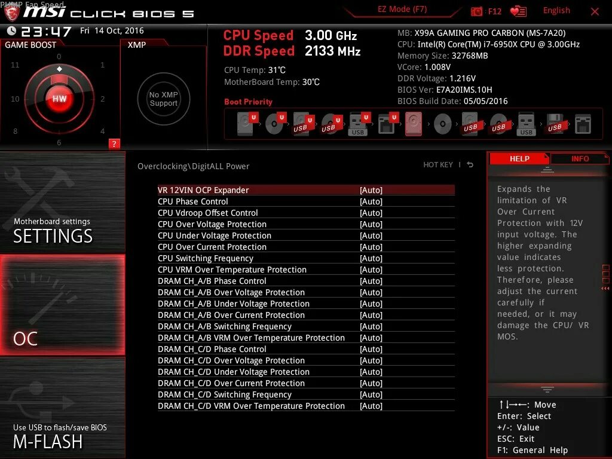Select the UEFI hard disk boot device icon
This screenshot has height=459, width=612.
[247, 124]
